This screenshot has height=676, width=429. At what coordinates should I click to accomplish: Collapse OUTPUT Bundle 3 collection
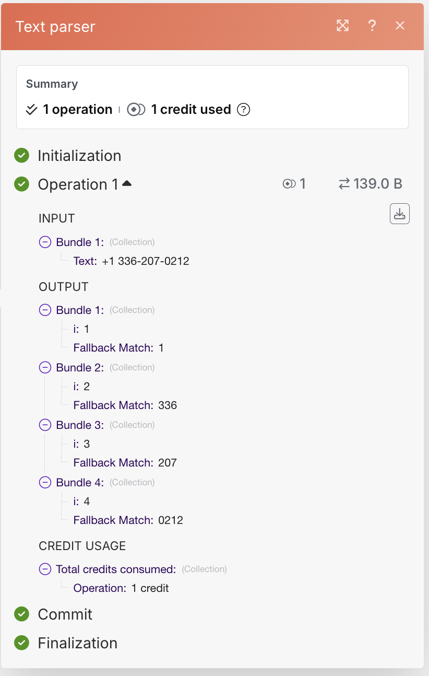click(45, 425)
